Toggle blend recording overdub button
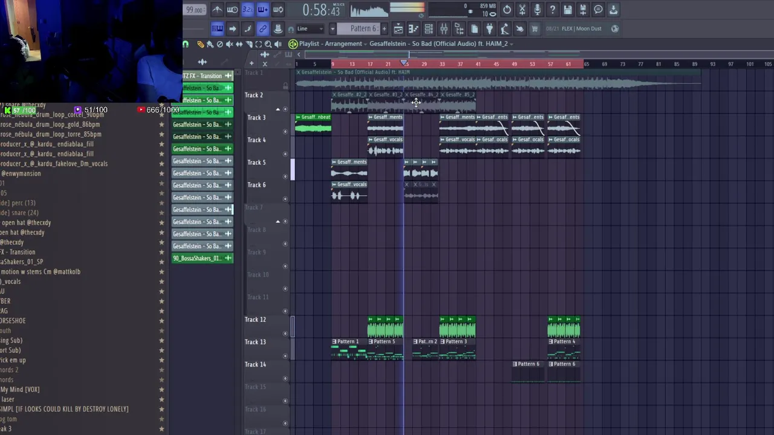 pos(262,10)
